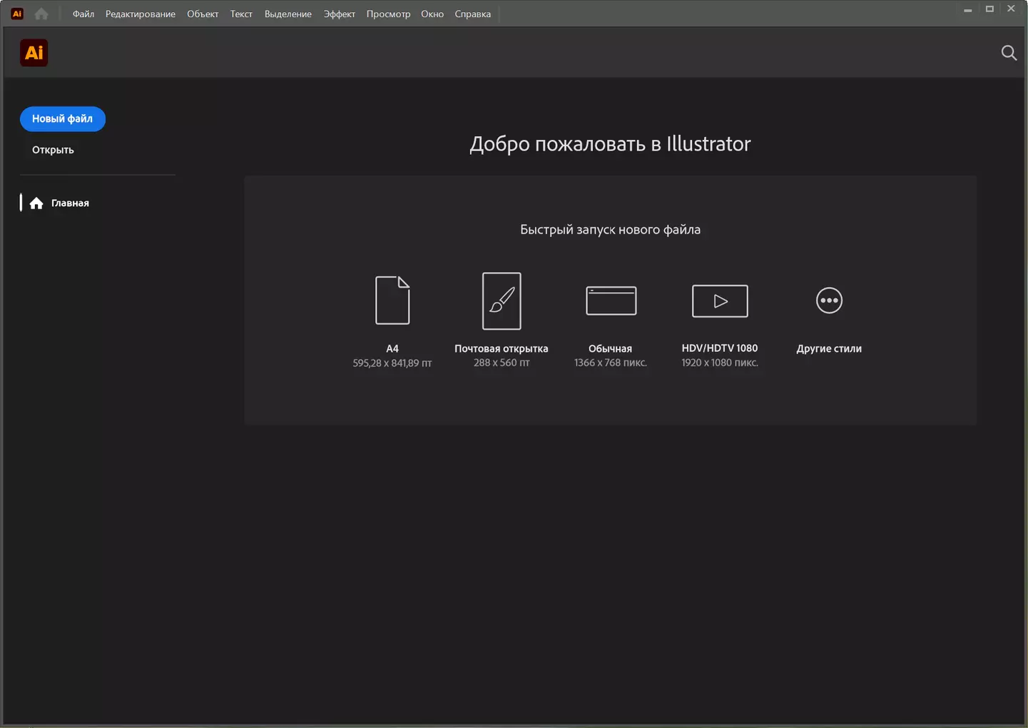Click the A4 preset label
The image size is (1028, 728).
point(392,348)
